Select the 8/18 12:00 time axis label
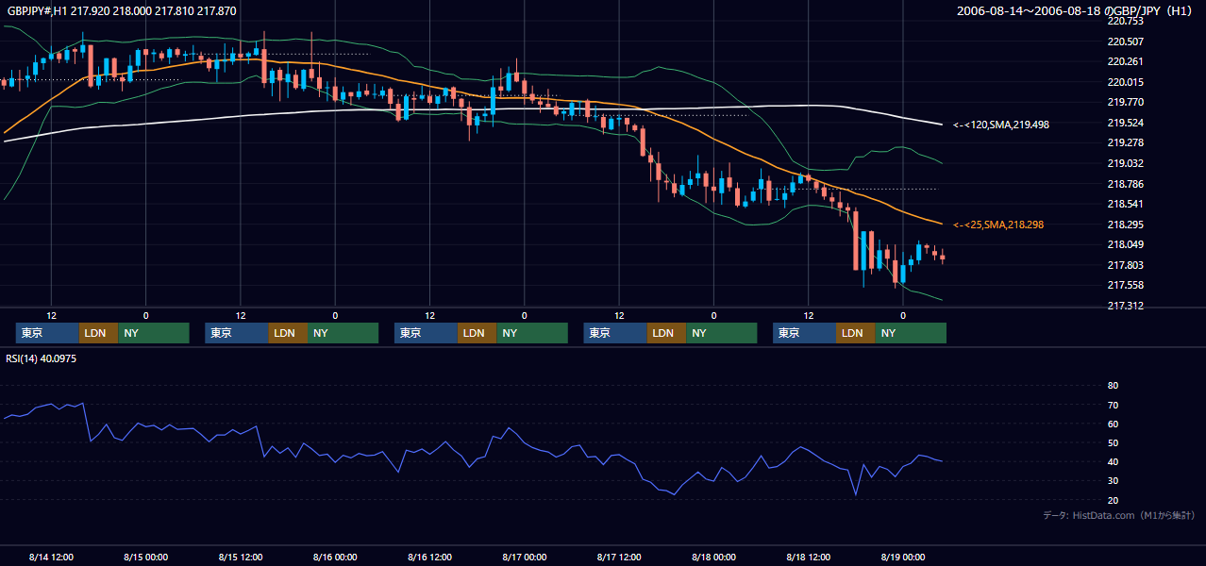Viewport: 1206px width, 566px height. (x=808, y=557)
